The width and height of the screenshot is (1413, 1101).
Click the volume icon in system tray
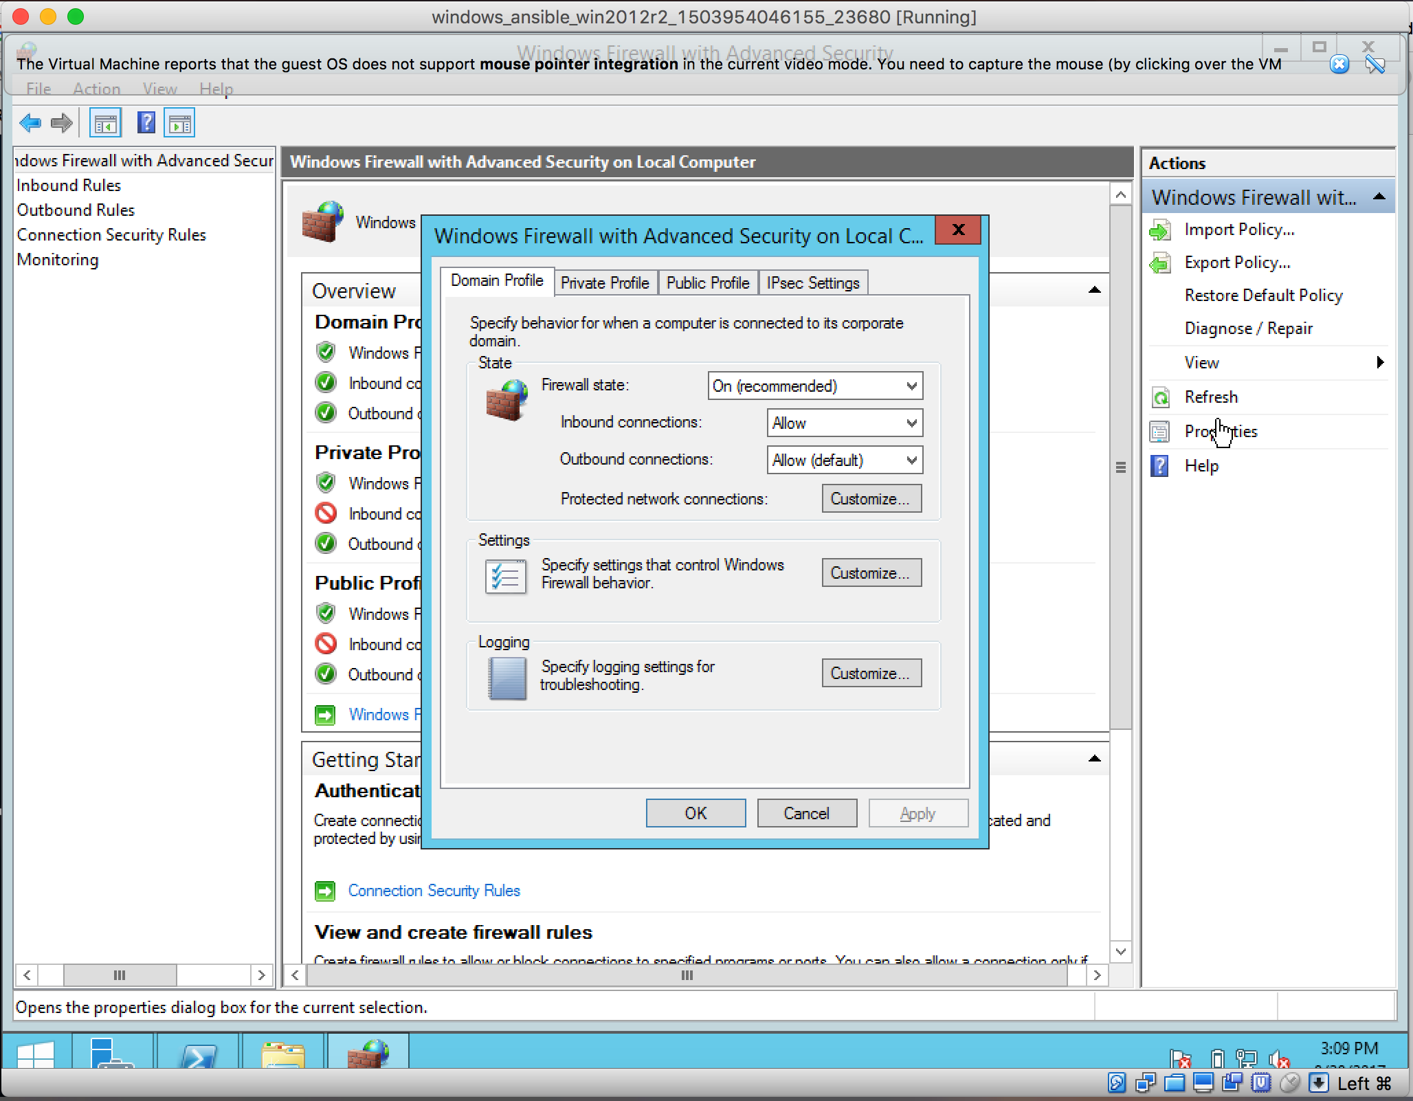pos(1278,1059)
